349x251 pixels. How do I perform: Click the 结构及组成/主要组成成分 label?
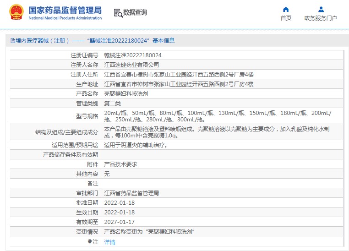[66, 132]
